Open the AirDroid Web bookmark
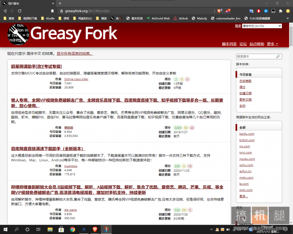293x234 pixels. click(158, 18)
